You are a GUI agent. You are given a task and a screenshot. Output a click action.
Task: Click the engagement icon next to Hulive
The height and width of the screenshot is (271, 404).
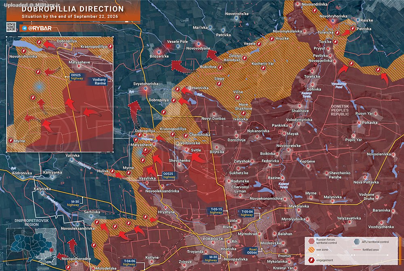pyautogui.click(x=112, y=171)
